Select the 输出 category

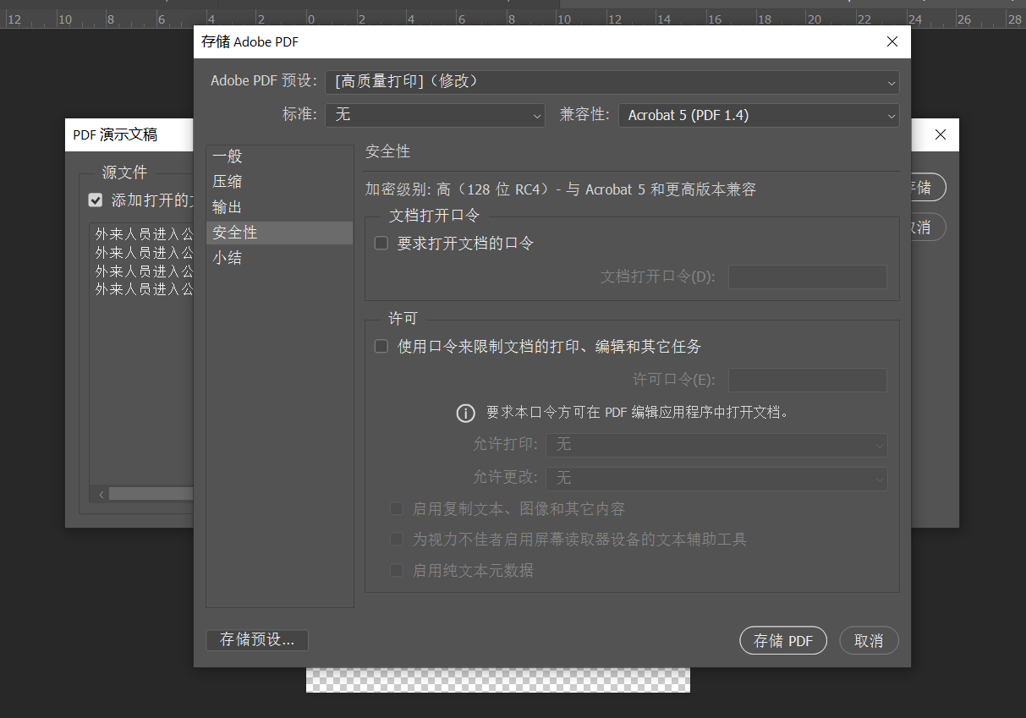click(279, 207)
